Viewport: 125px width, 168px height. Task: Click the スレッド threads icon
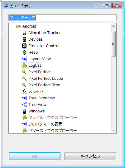[x=24, y=92]
